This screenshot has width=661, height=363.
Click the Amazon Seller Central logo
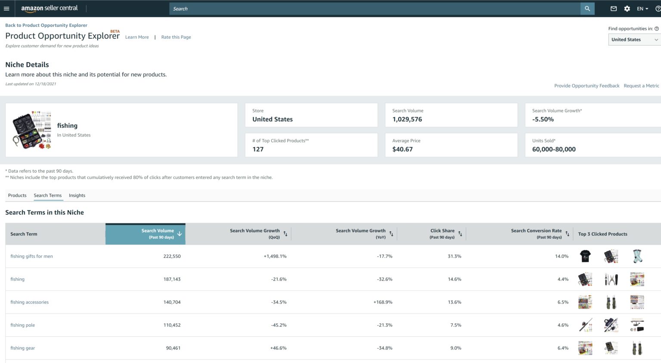pos(49,8)
